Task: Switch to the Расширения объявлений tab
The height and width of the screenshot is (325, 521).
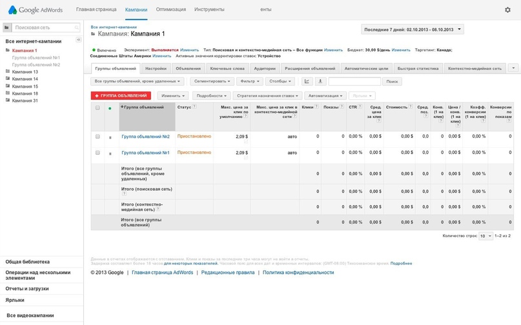Action: click(310, 69)
